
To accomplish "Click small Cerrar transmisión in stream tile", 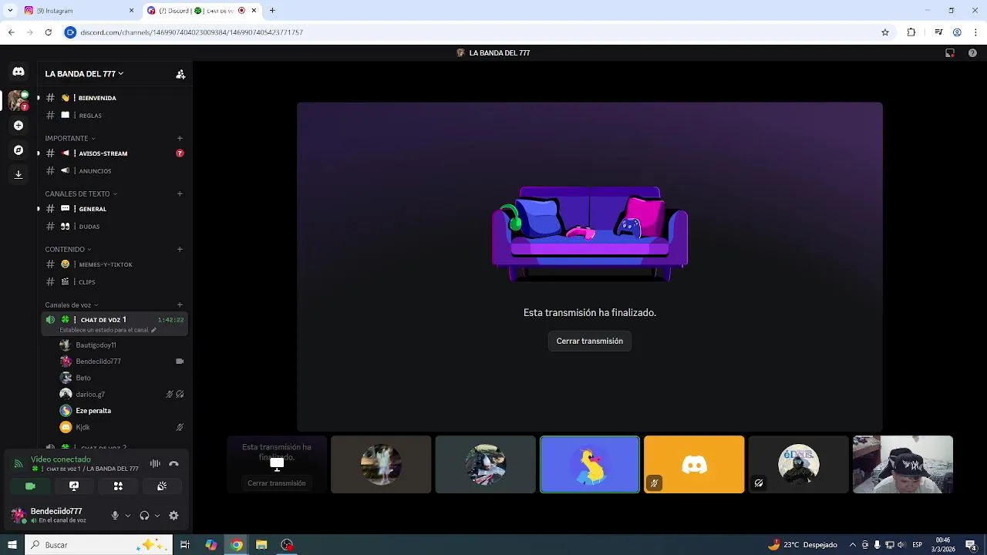I will tap(277, 483).
